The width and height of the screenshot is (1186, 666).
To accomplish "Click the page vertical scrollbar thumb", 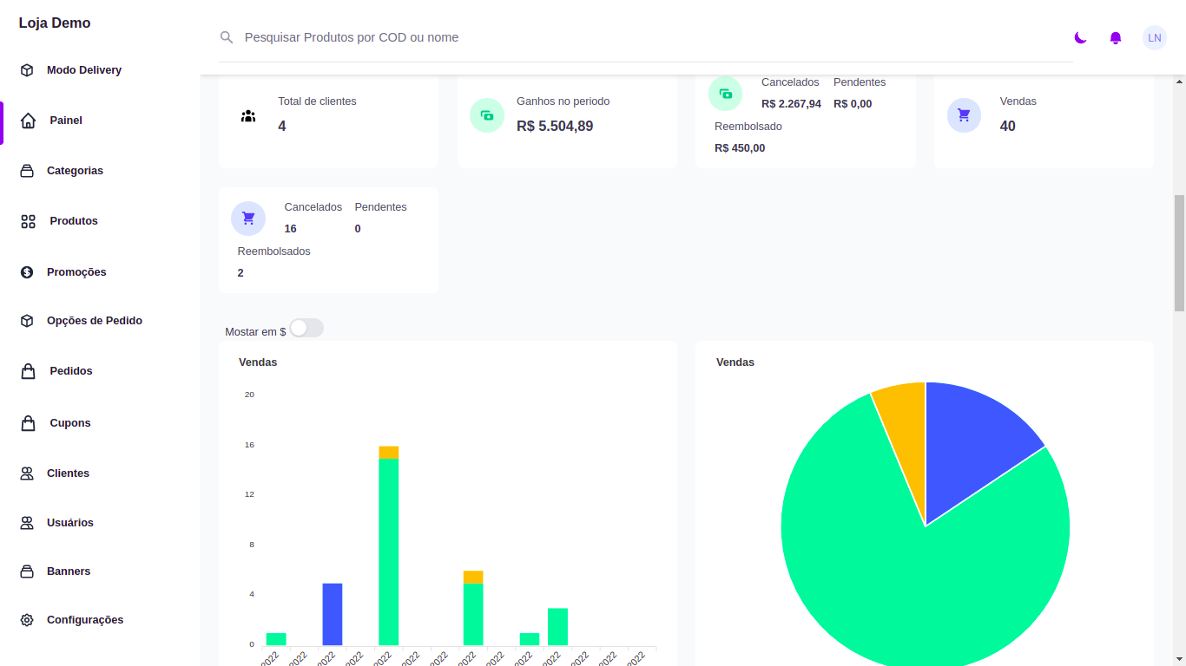I will click(x=1179, y=252).
